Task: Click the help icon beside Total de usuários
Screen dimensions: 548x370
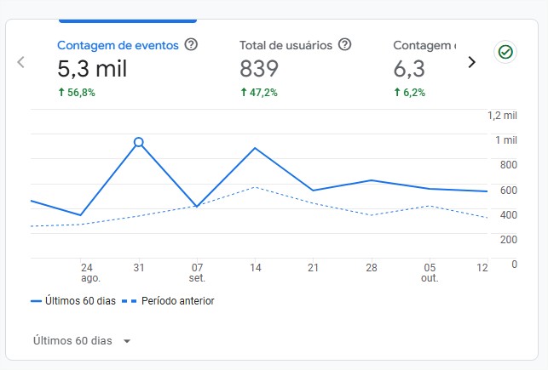Action: 345,45
